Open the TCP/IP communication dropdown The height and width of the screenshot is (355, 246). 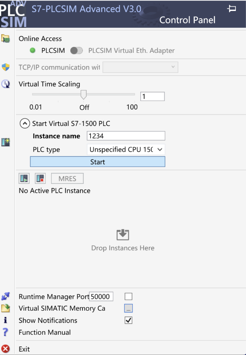click(x=140, y=67)
